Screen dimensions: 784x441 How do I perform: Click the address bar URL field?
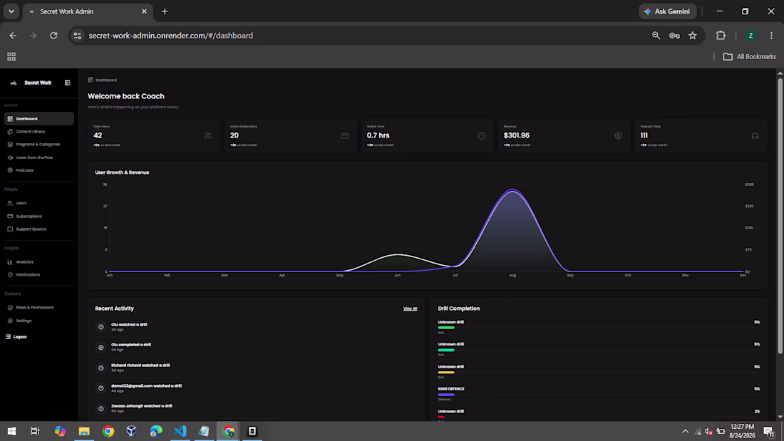(x=365, y=36)
